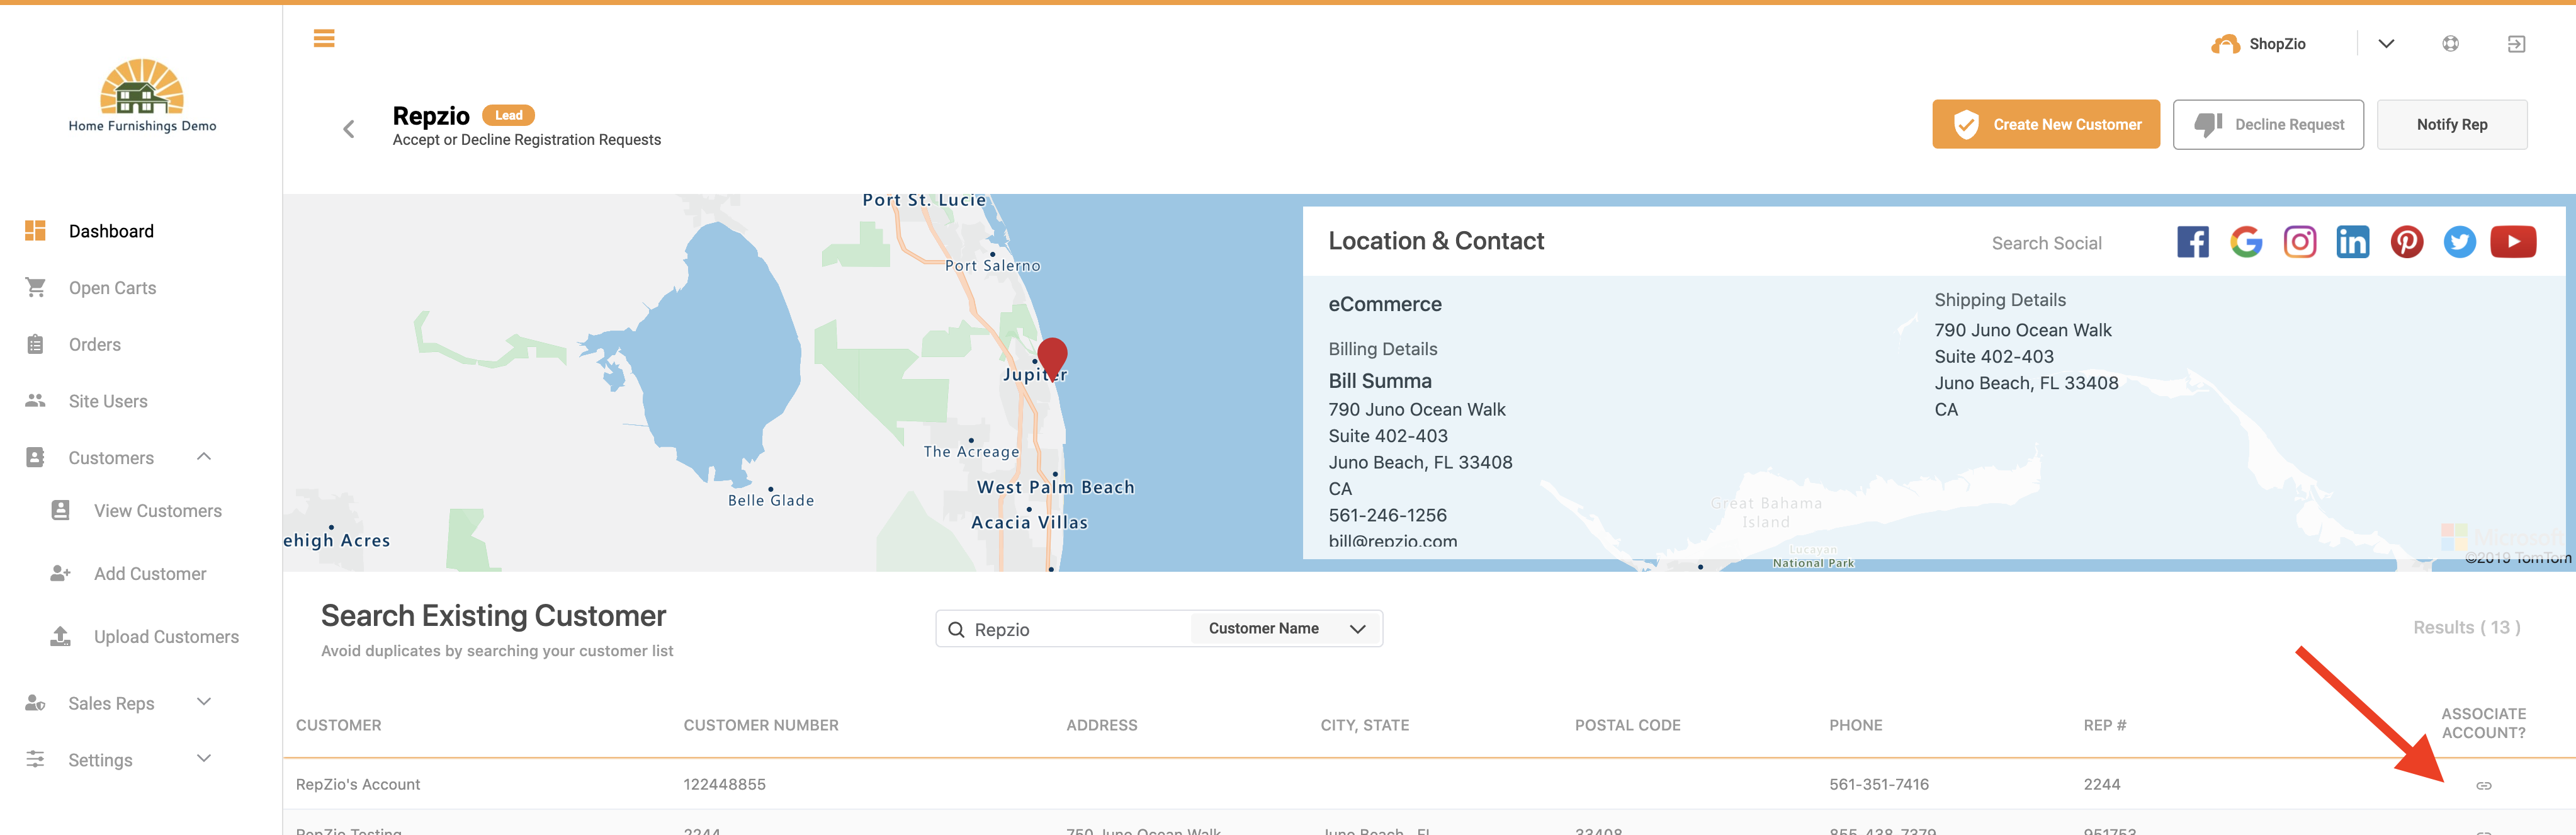Viewport: 2576px width, 835px height.
Task: Search the customer on Google
Action: pyautogui.click(x=2246, y=242)
